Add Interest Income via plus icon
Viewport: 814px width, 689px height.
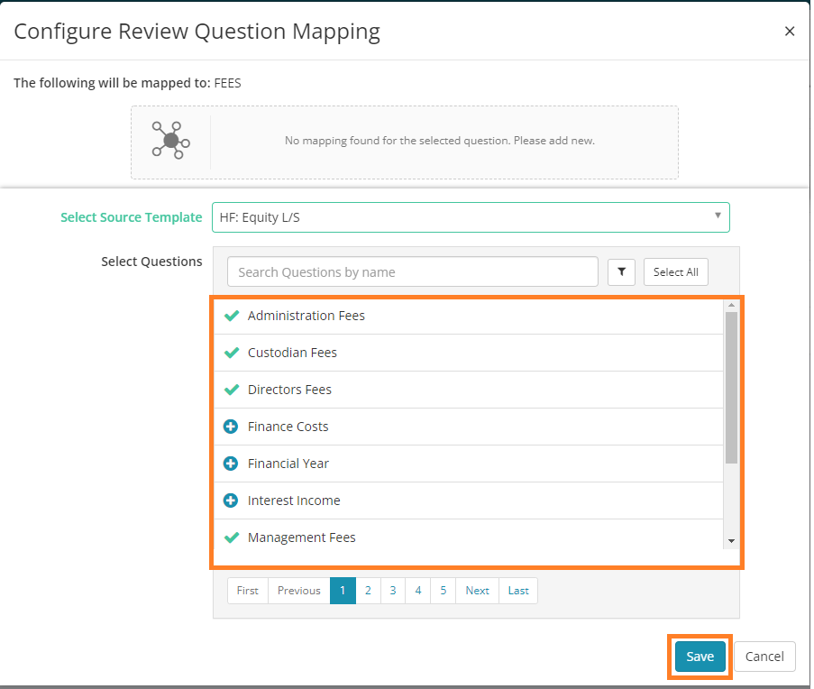pos(231,500)
